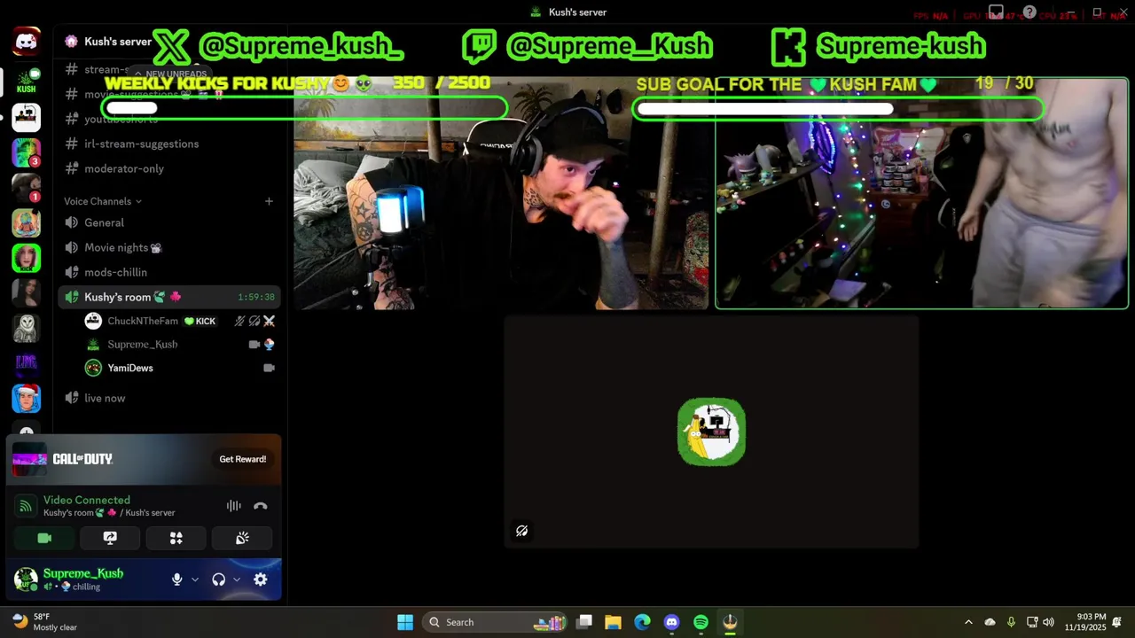Open green-bordered woman avatar server icon
The height and width of the screenshot is (638, 1135).
point(26,258)
